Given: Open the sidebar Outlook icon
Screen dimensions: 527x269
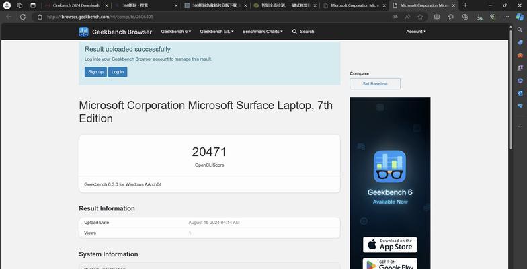Looking at the screenshot, I should 520,93.
